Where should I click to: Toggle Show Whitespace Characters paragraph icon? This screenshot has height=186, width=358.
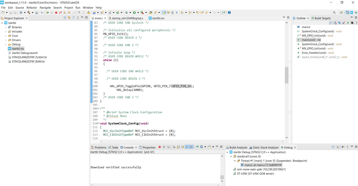click(x=177, y=13)
